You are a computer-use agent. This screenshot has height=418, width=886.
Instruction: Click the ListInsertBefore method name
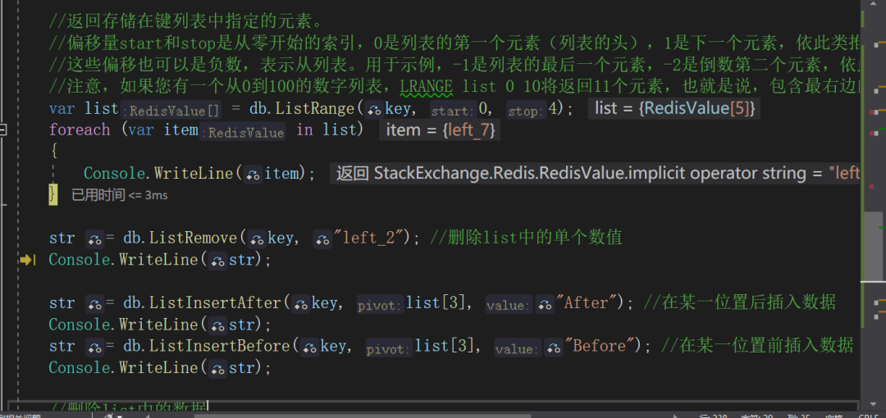pos(219,346)
